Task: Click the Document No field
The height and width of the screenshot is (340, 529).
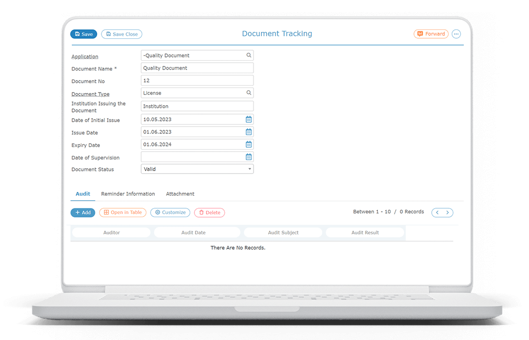Action: pos(197,81)
